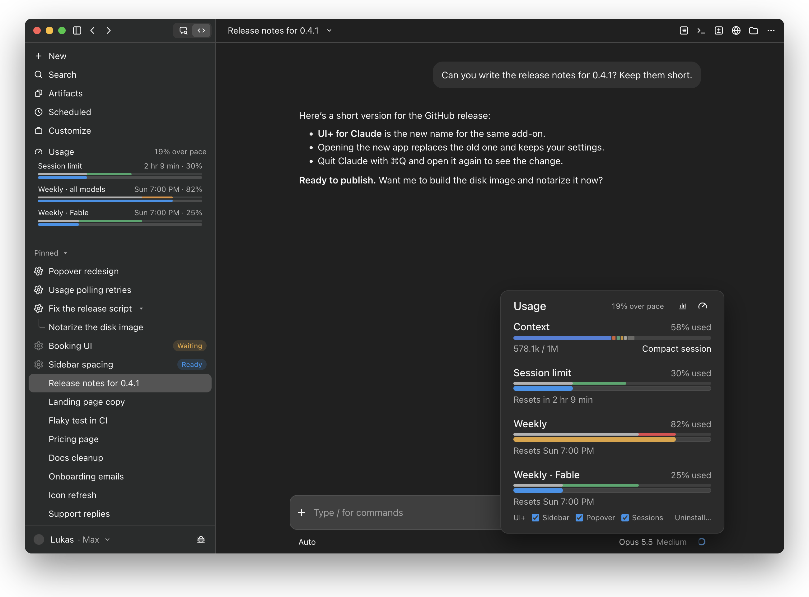Open the Opus 5.5 model selector
809x597 pixels.
click(x=652, y=542)
